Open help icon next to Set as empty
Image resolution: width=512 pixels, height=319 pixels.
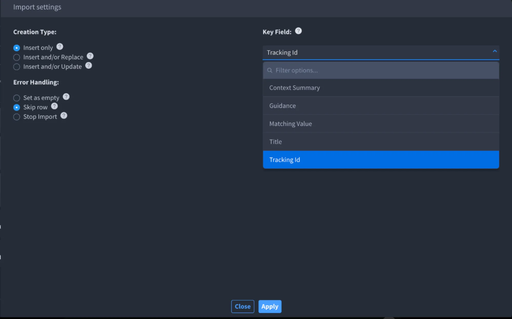tap(66, 97)
